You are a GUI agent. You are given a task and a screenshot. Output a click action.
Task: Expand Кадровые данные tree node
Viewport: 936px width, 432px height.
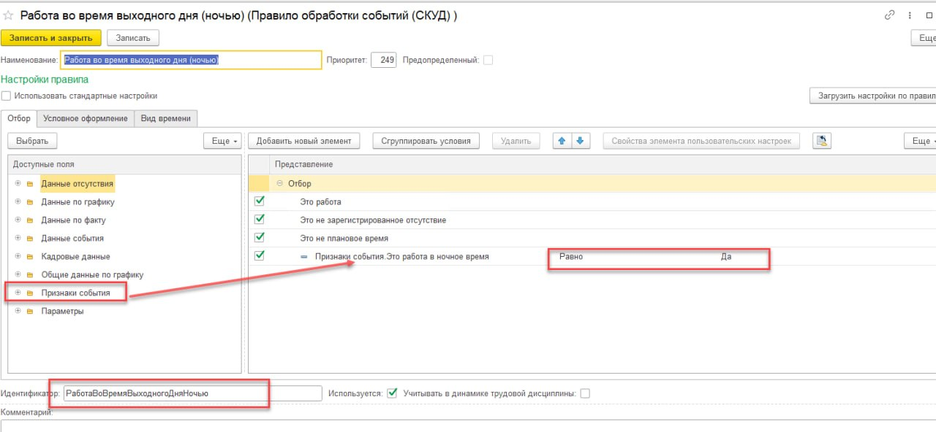18,257
